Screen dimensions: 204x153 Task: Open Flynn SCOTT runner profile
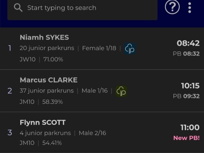(x=43, y=122)
